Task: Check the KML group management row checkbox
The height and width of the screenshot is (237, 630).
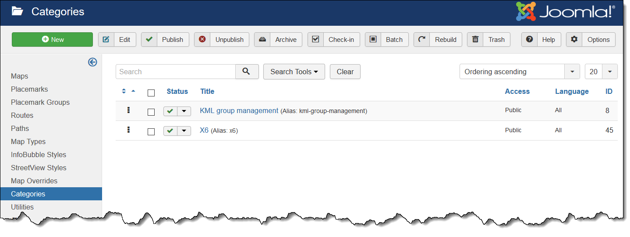Action: click(151, 112)
